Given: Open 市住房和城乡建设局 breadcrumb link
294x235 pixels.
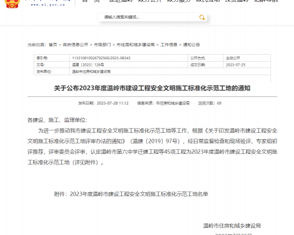Looking at the screenshot, I should pyautogui.click(x=136, y=45).
